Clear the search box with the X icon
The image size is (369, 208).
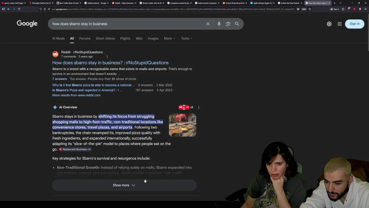pos(208,24)
